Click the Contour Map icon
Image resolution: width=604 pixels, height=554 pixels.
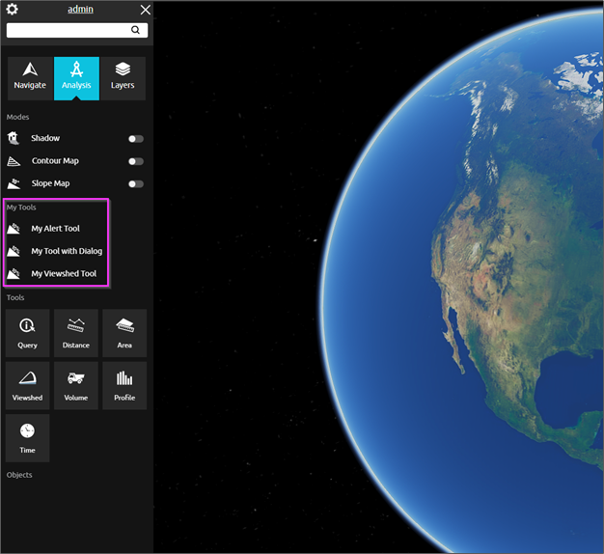click(x=14, y=161)
